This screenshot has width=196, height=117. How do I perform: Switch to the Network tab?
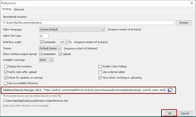point(19,9)
